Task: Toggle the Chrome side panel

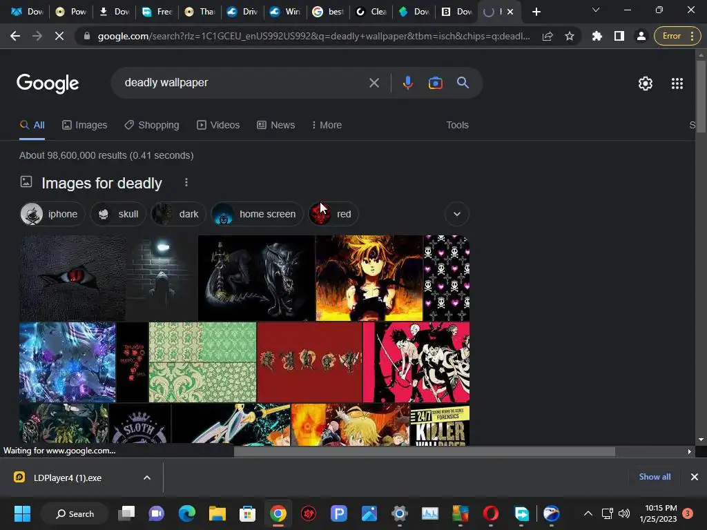Action: click(x=619, y=36)
